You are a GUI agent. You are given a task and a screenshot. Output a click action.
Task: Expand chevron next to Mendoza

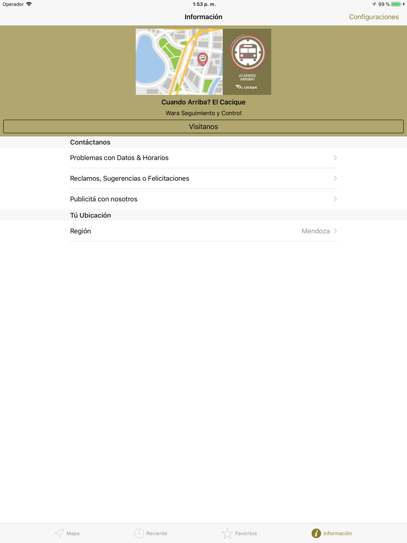click(x=335, y=231)
